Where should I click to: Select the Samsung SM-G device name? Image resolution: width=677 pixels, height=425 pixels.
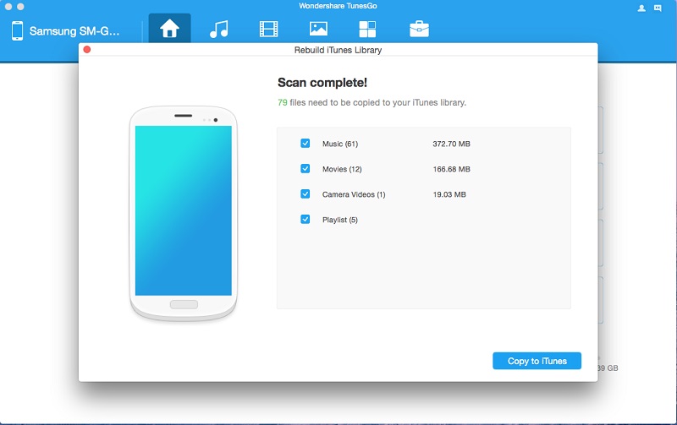(76, 31)
